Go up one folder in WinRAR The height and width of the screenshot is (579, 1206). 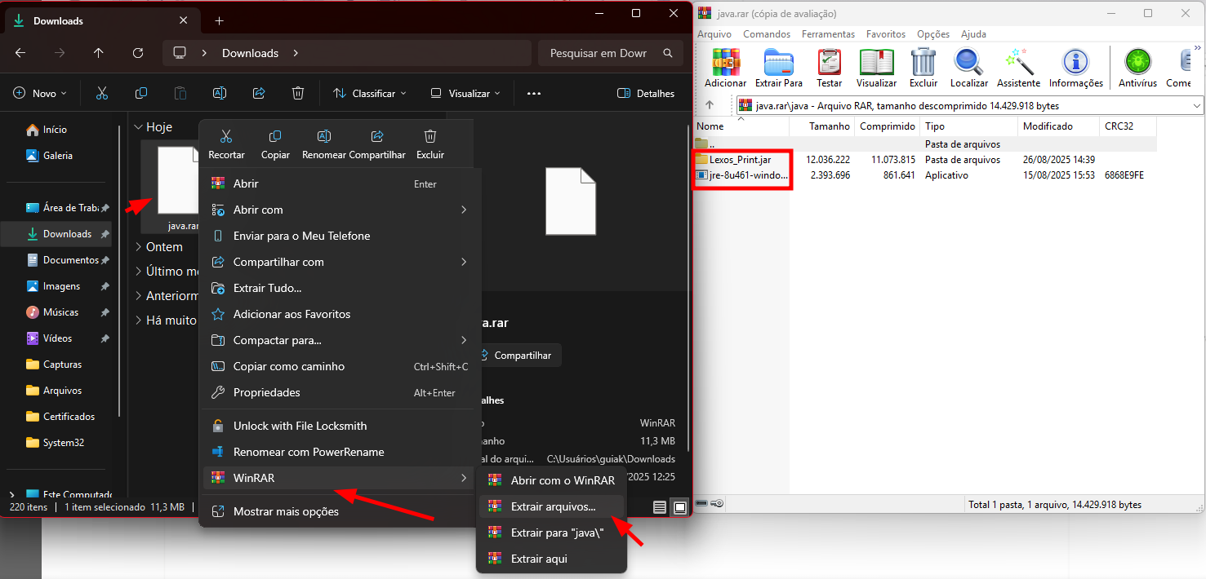pyautogui.click(x=710, y=105)
